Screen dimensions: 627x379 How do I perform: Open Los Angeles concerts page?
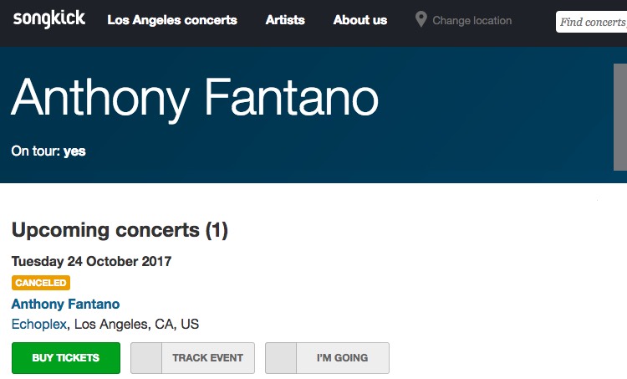pos(172,20)
